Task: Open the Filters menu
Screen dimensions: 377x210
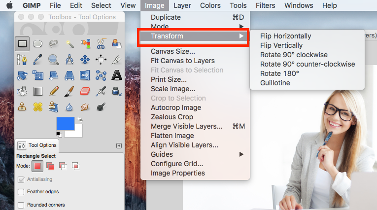Action: pos(266,5)
